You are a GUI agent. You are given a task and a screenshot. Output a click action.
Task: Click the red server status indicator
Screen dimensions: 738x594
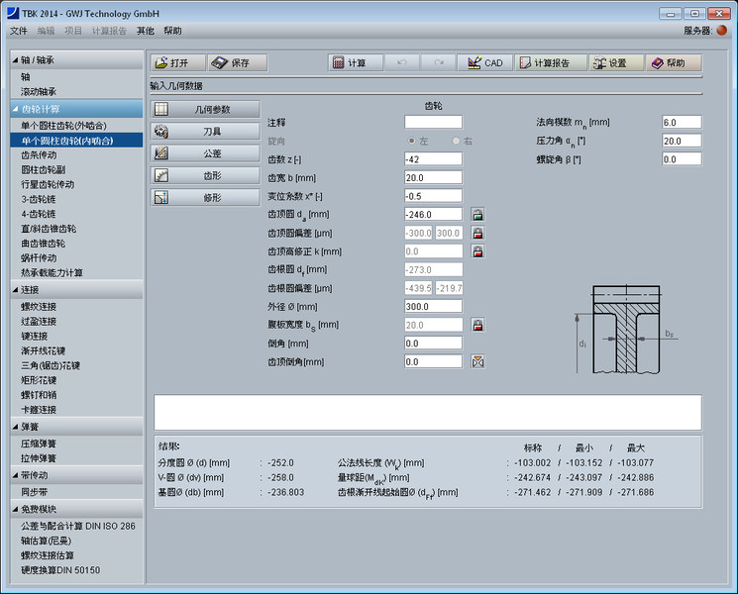722,31
